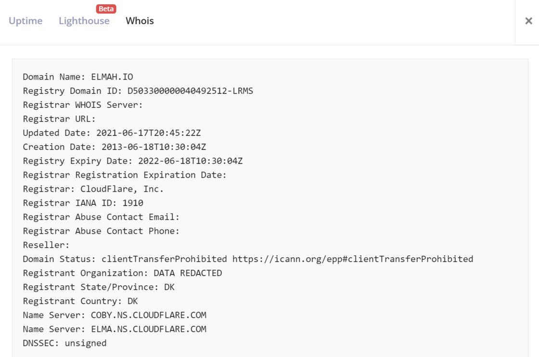Screen dimensions: 539x357
Task: Click the Registrar: CloudFlare, Inc. line
Action: pyautogui.click(x=93, y=189)
